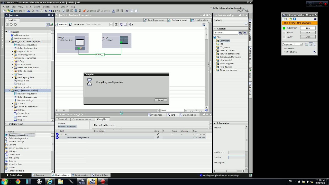The width and height of the screenshot is (329, 185).
Task: Open Sequence_1 dropdown in PLCSIM
Action: tap(301, 44)
